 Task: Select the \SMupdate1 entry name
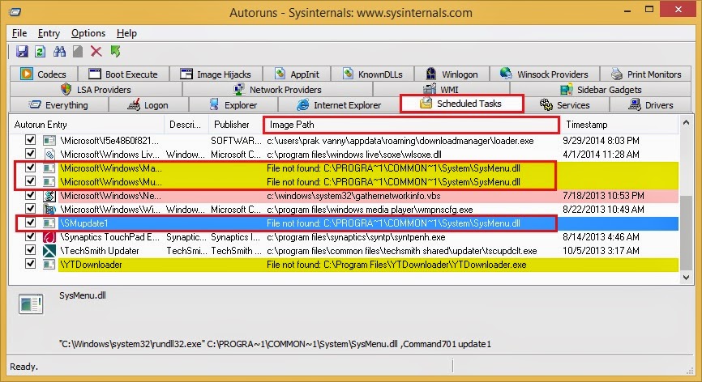click(x=84, y=223)
